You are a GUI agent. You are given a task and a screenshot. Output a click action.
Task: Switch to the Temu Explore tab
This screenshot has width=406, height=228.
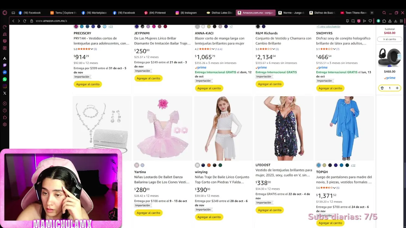(63, 13)
